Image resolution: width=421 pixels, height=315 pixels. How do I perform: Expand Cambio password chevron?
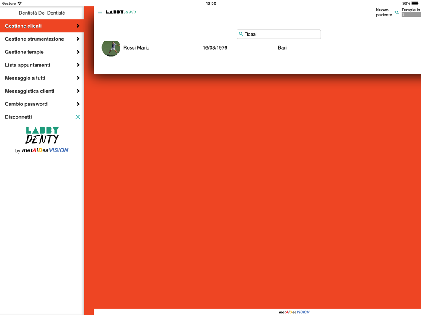78,104
